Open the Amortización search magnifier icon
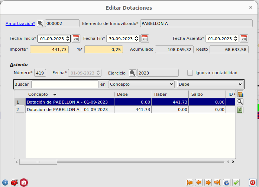The height and width of the screenshot is (187, 259). coord(40,23)
